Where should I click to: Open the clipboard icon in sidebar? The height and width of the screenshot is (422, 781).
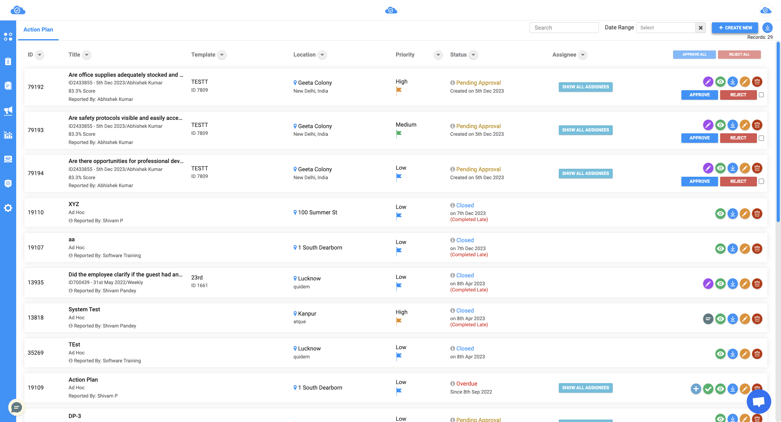[8, 61]
